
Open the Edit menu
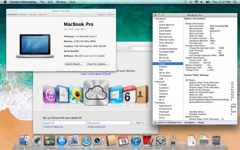(50, 2)
